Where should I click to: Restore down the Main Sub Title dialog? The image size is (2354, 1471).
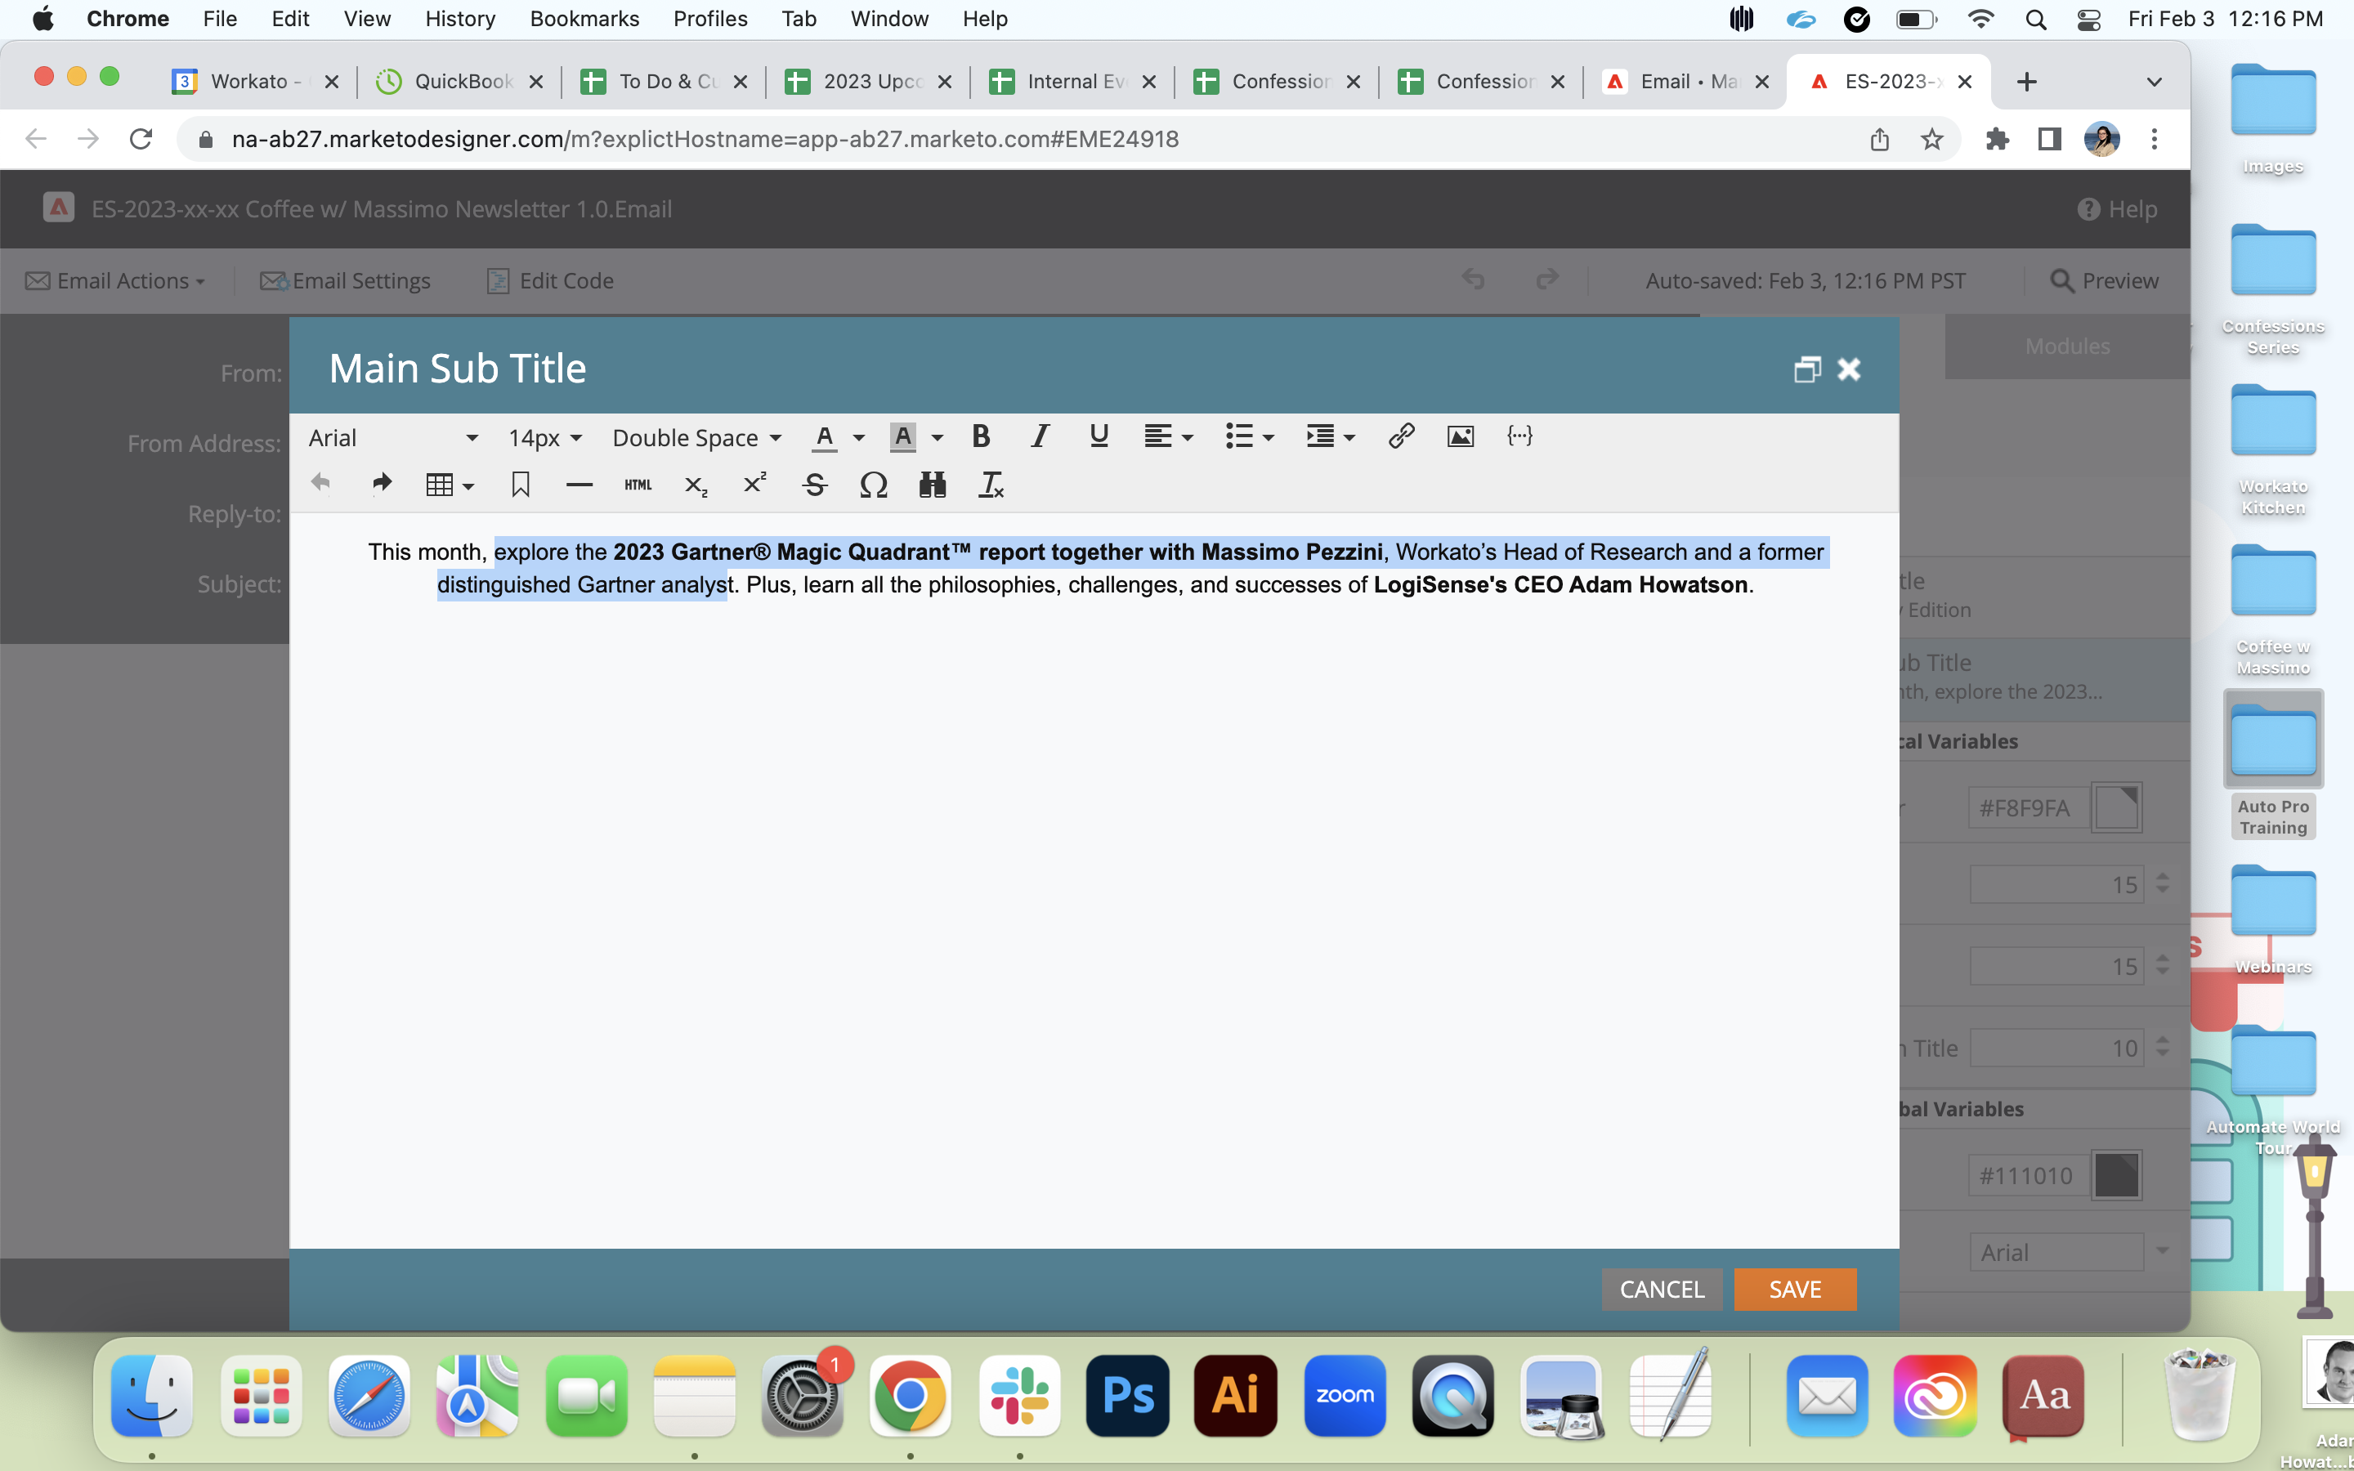pyautogui.click(x=1807, y=369)
